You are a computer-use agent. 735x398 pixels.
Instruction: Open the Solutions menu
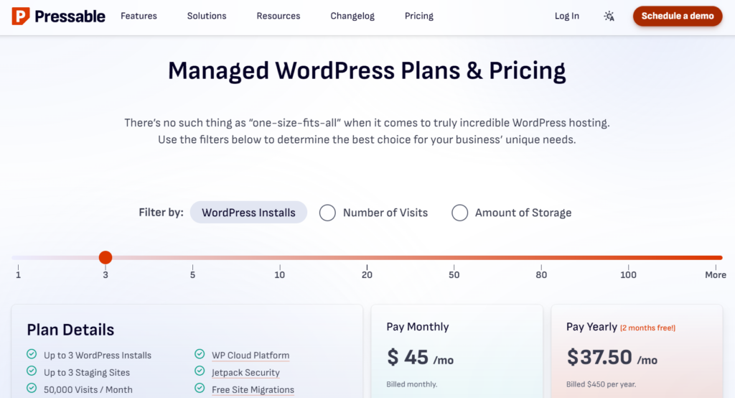pyautogui.click(x=207, y=16)
